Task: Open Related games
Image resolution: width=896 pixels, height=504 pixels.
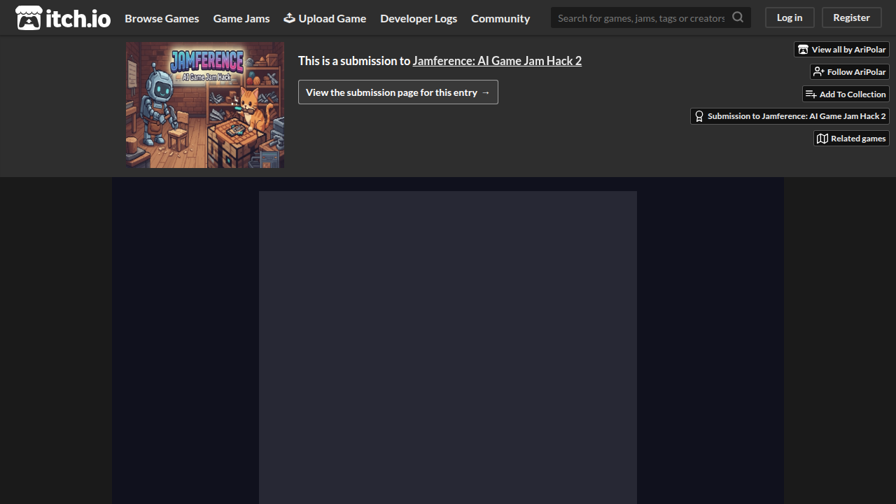Action: [x=851, y=139]
